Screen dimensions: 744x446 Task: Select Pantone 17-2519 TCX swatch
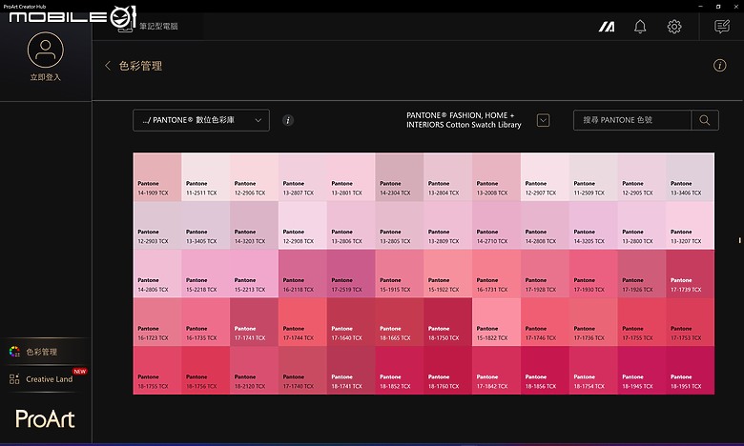[351, 274]
